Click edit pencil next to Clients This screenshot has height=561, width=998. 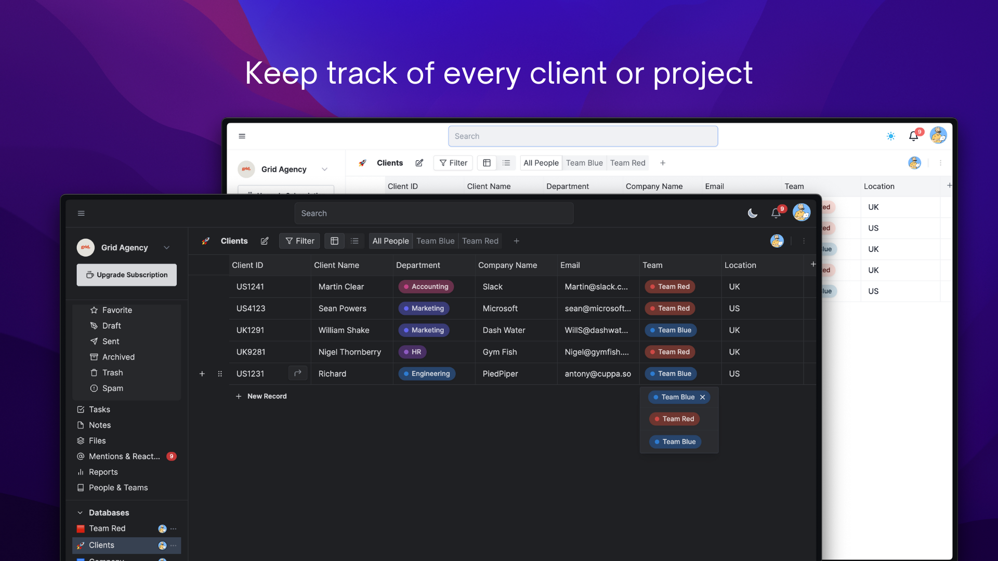265,241
